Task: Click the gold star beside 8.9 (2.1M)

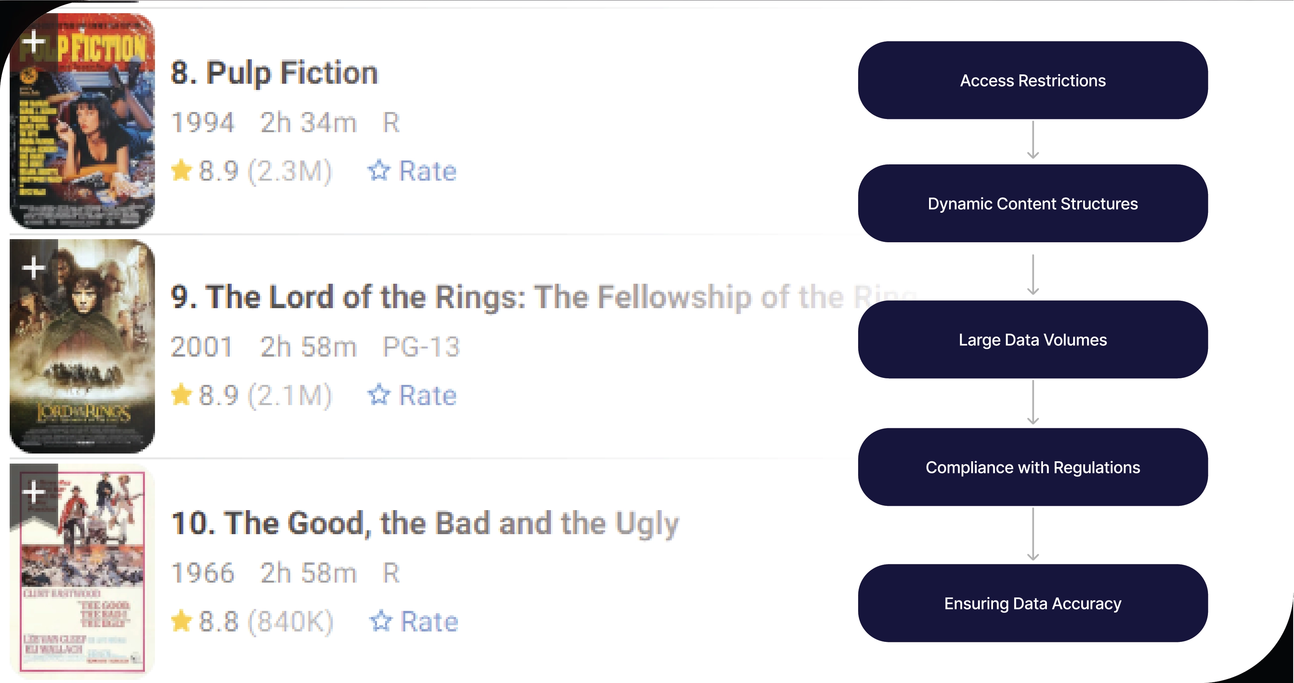Action: pos(181,395)
